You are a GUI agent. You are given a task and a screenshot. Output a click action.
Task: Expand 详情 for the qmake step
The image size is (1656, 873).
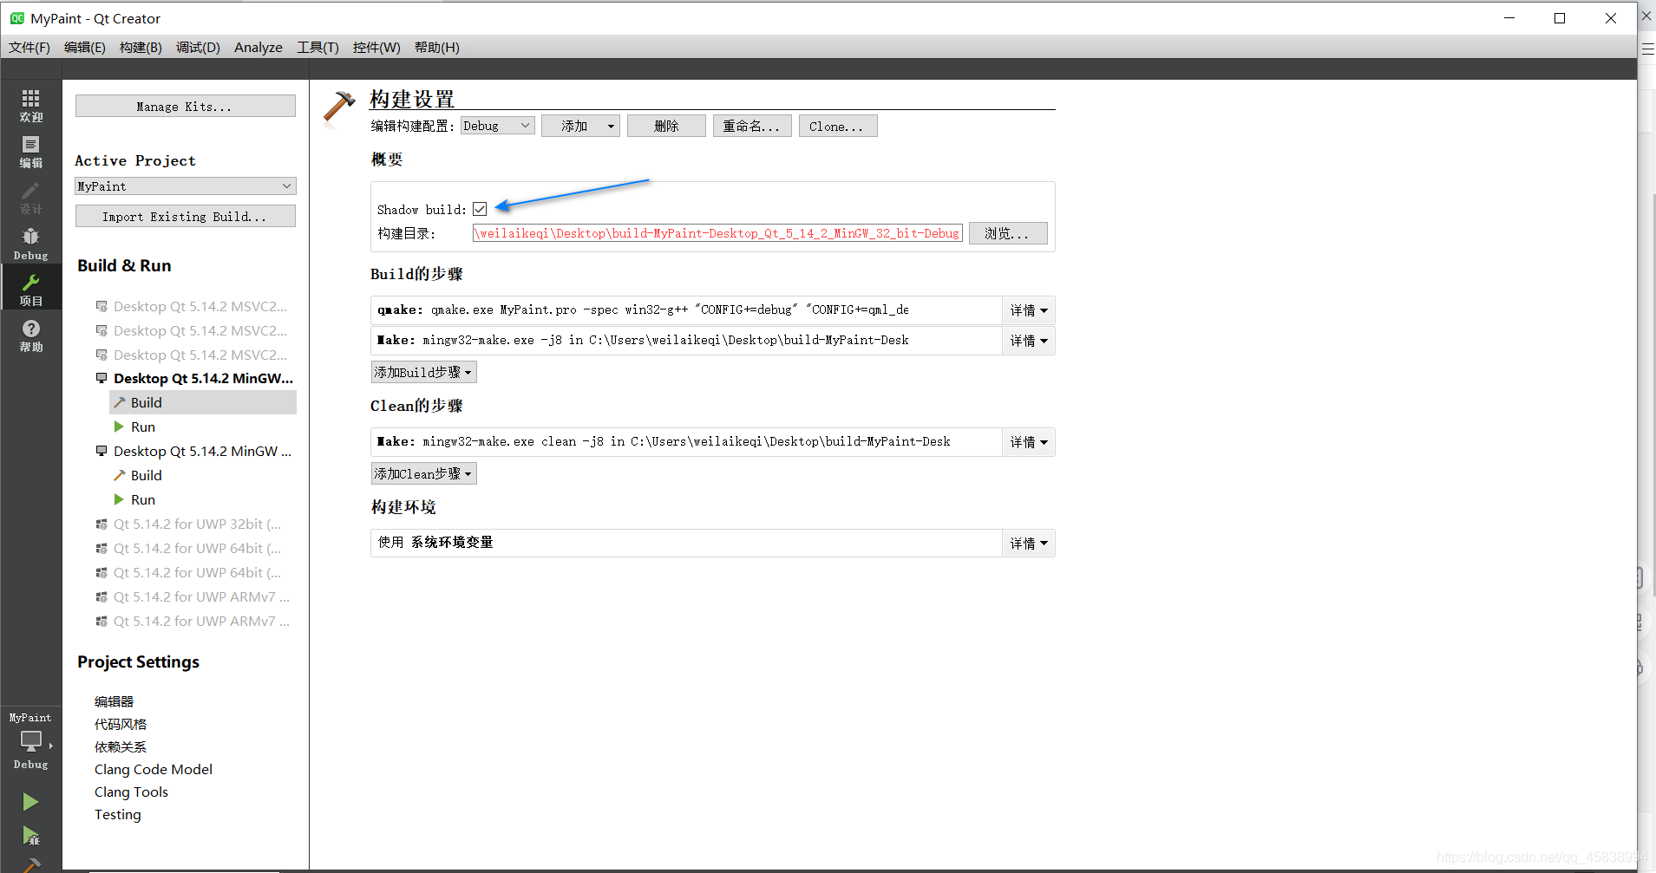click(1029, 310)
